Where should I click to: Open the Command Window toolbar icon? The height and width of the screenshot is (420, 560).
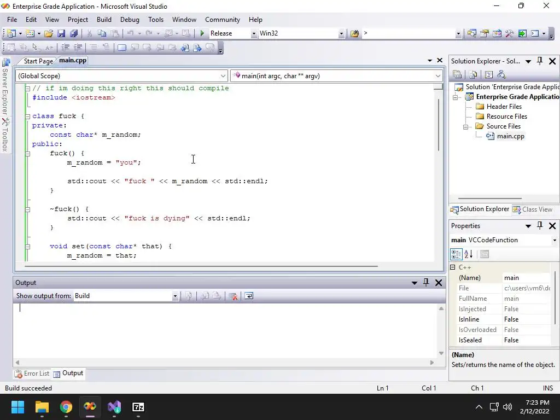(535, 33)
